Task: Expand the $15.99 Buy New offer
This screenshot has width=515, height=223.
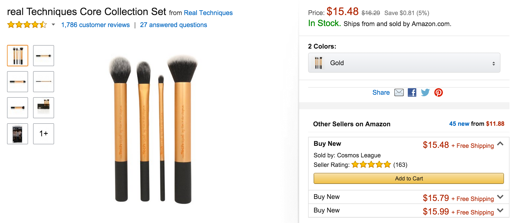Action: [500, 210]
